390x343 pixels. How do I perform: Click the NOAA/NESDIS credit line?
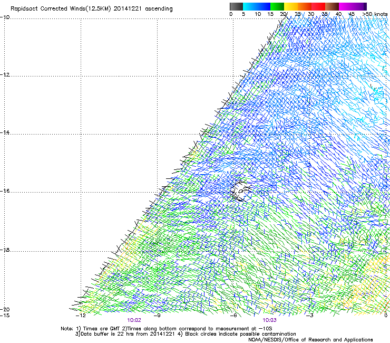click(310, 339)
